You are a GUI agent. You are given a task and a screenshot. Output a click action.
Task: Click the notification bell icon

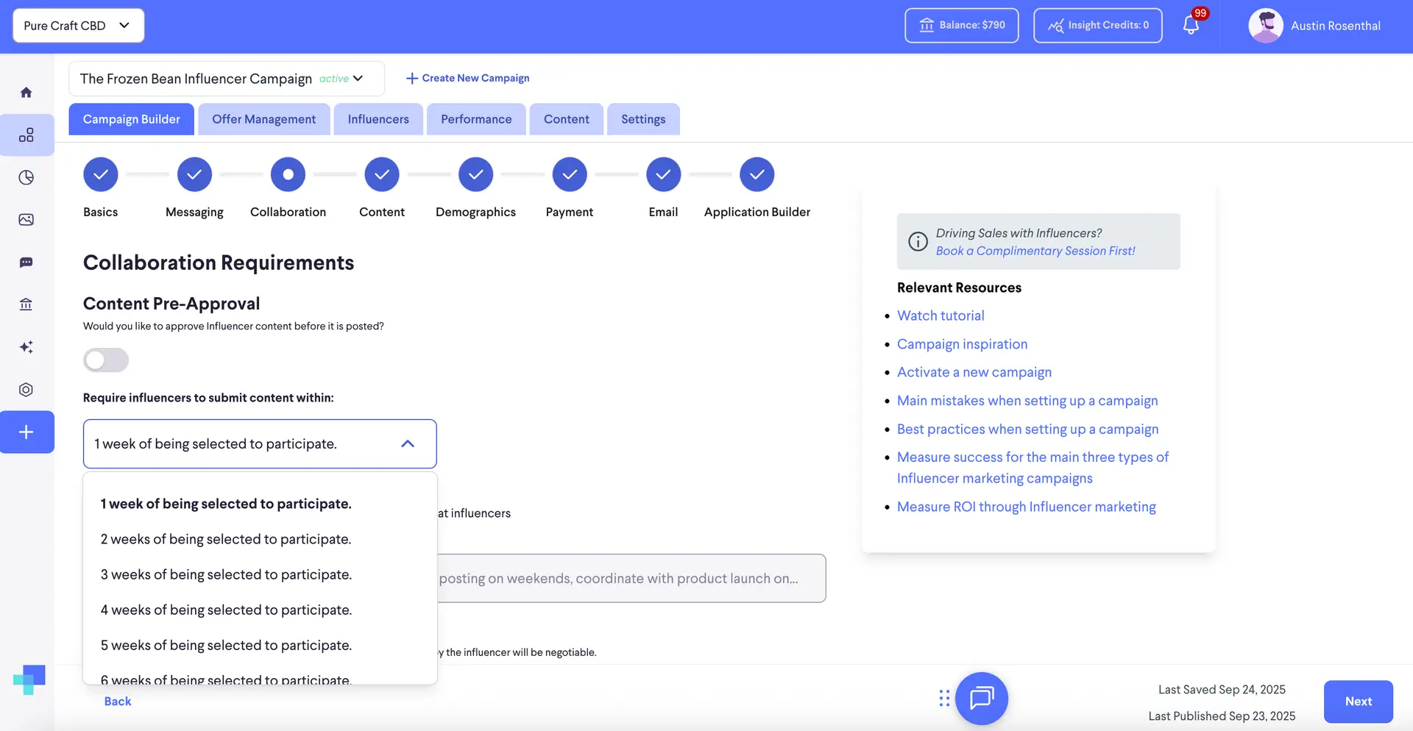pyautogui.click(x=1191, y=26)
